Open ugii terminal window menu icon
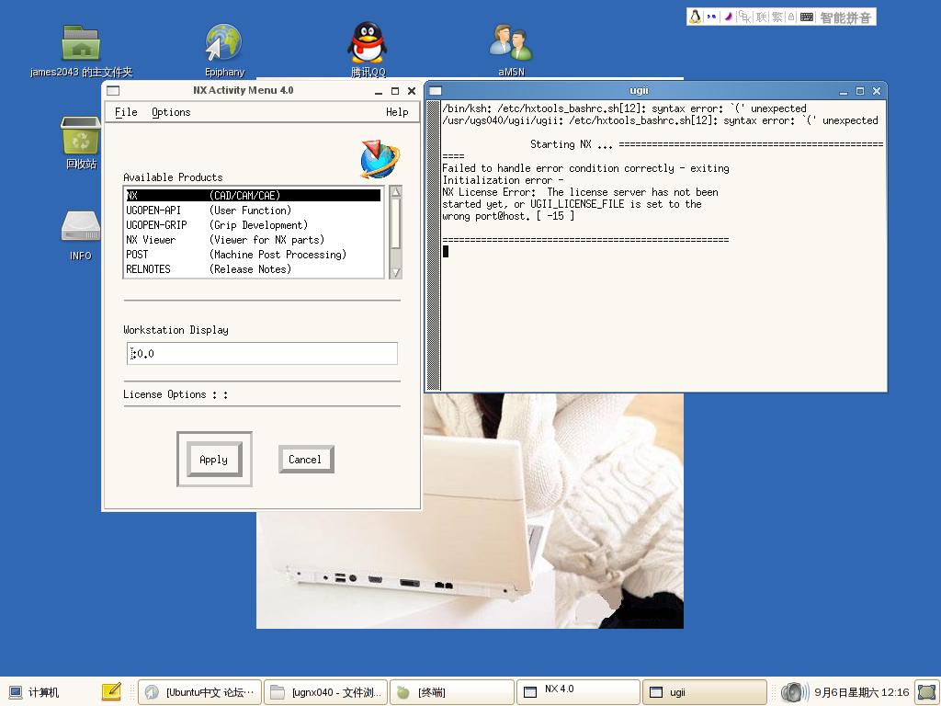Viewport: 941px width, 706px height. click(x=436, y=91)
